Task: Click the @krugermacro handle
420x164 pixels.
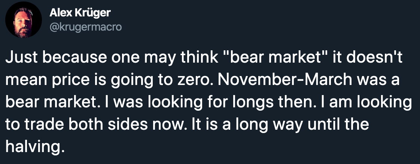Action: 85,27
